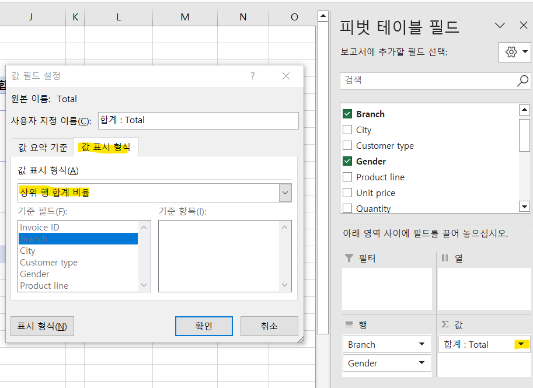Click the help question mark in 값 필드 설정 dialog
Screen dimensions: 533x388
coord(252,76)
